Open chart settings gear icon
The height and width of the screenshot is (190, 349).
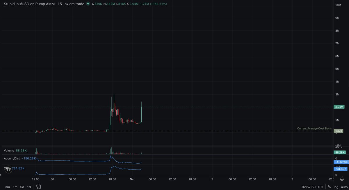pyautogui.click(x=342, y=180)
